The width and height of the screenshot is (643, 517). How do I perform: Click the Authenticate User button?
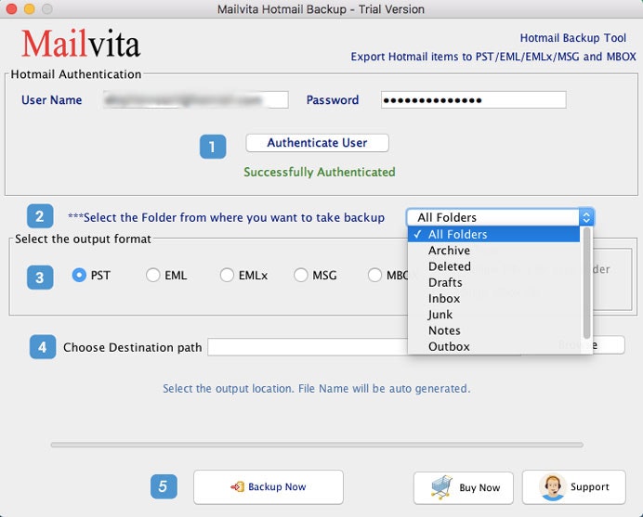tap(317, 143)
